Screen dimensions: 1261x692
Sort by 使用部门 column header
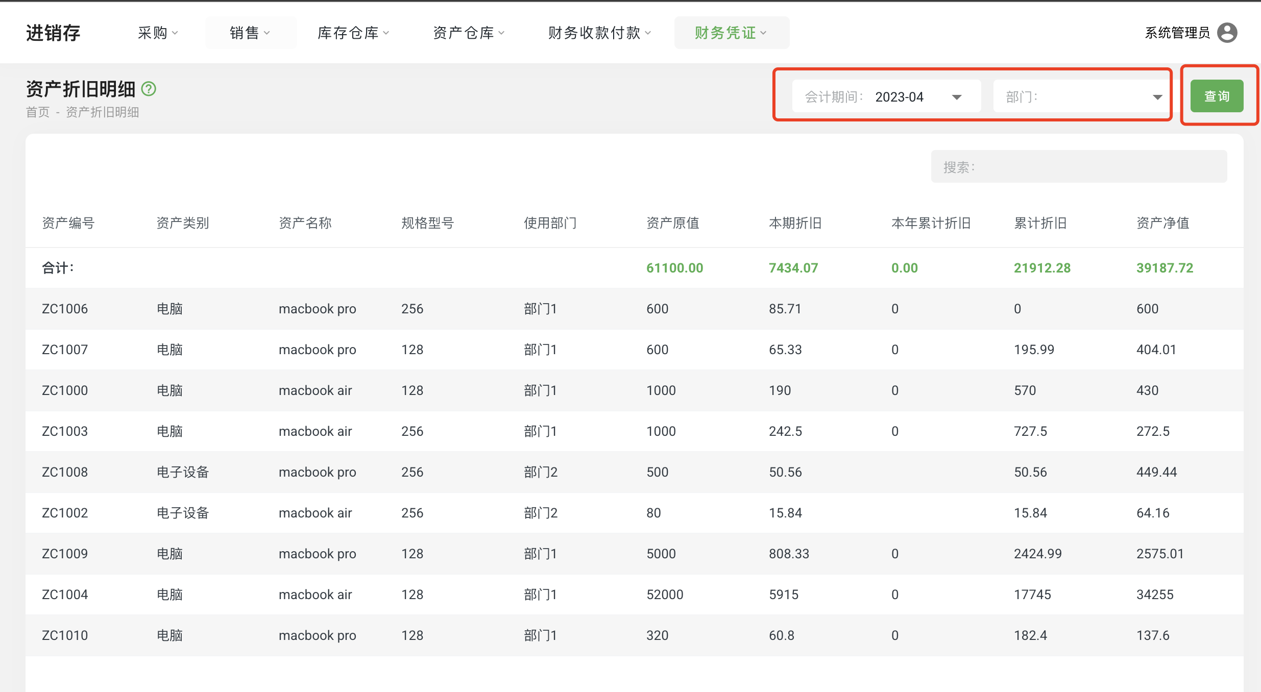click(550, 223)
